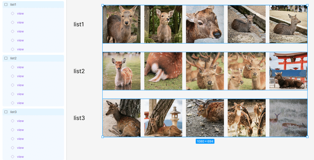This screenshot has height=160, width=314.
Task: Select the deer tail close-up photo
Action: click(163, 71)
